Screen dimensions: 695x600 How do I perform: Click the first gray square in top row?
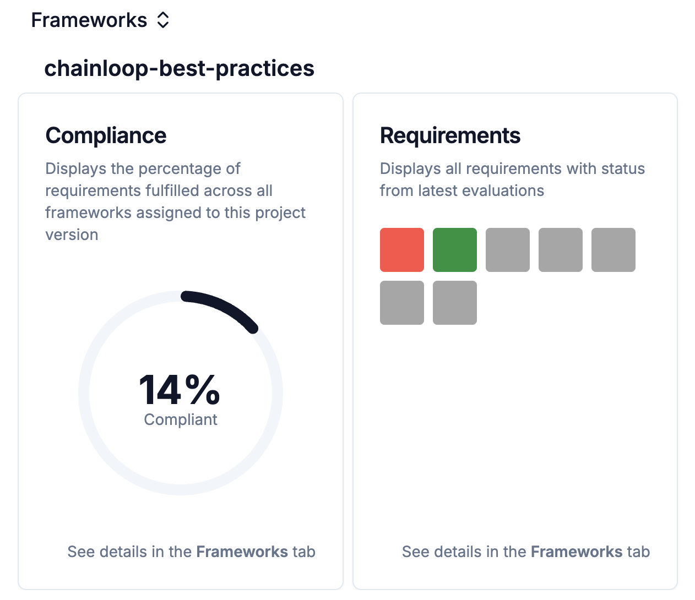[x=508, y=250]
